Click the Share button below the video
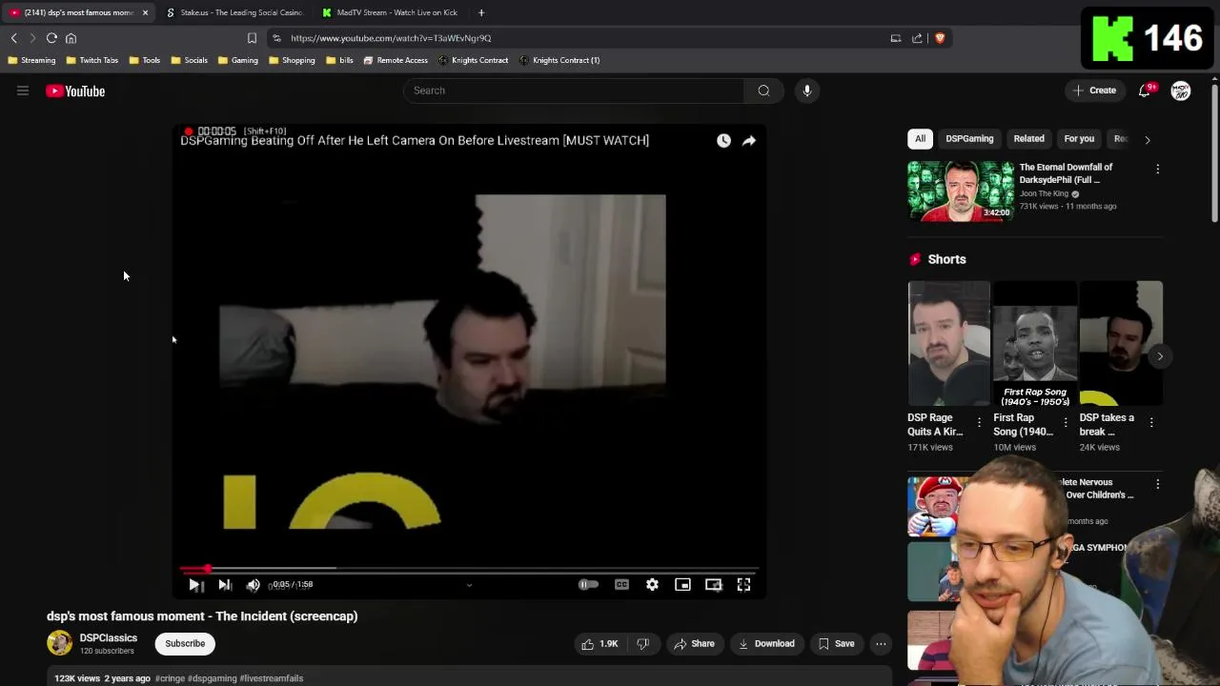 click(694, 643)
